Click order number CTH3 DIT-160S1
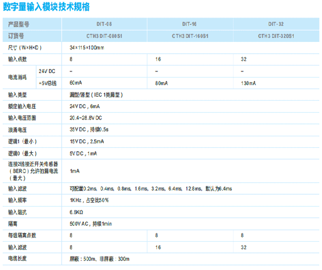Screen dimensions: 322x270 [190, 36]
